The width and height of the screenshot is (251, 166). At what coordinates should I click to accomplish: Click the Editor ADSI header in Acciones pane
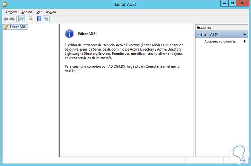pyautogui.click(x=222, y=35)
